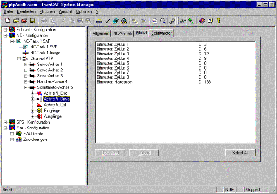Click the Activate configuration toolbar icon

pos(115,21)
